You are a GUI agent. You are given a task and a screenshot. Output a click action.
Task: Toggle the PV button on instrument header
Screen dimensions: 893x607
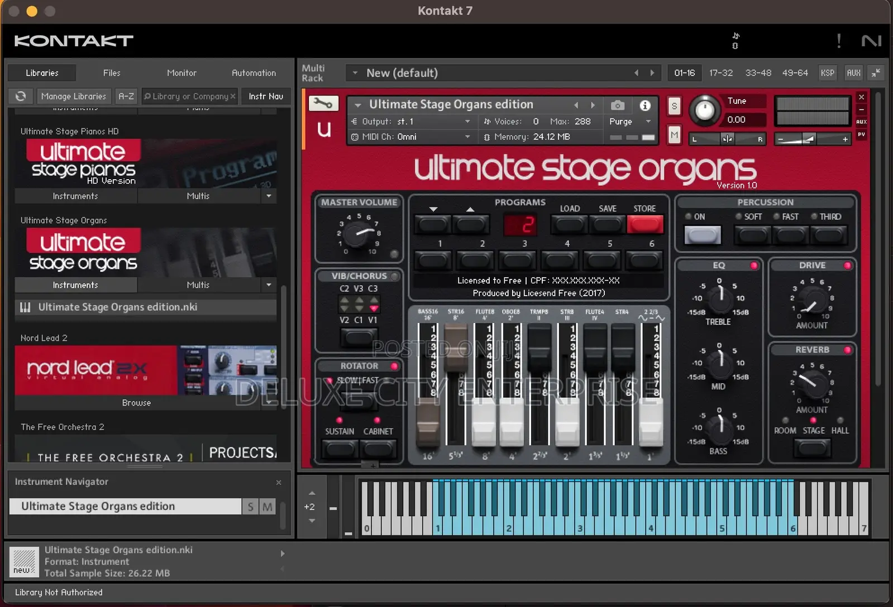click(x=861, y=134)
